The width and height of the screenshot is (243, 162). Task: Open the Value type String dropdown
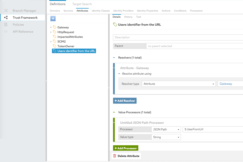pyautogui.click(x=166, y=137)
